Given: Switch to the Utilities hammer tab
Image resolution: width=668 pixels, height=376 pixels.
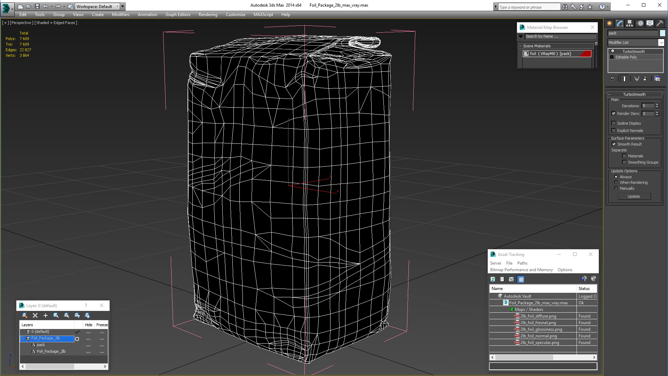Looking at the screenshot, I should coord(660,23).
